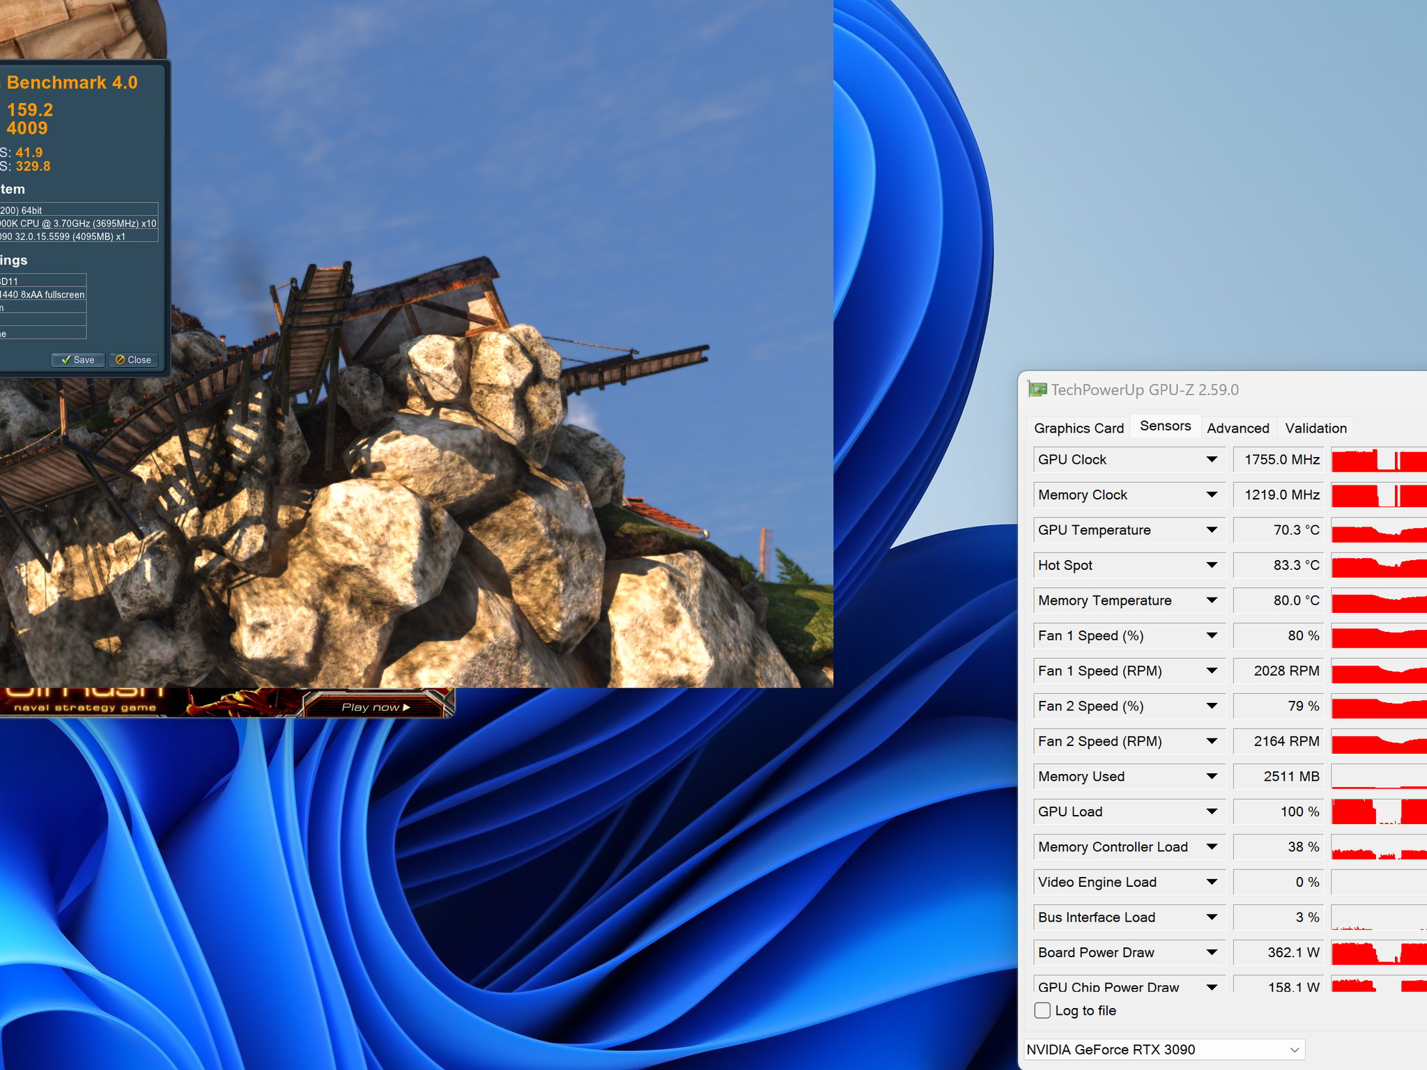
Task: Click the Memory Controller Load history graph
Action: (1379, 848)
